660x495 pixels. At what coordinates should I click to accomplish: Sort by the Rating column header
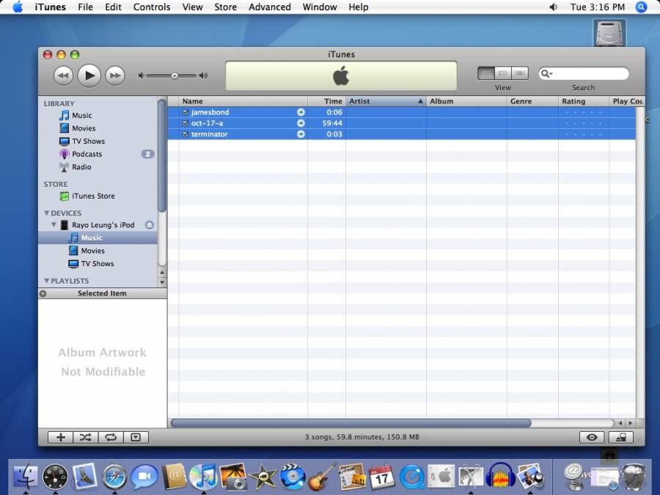(584, 101)
